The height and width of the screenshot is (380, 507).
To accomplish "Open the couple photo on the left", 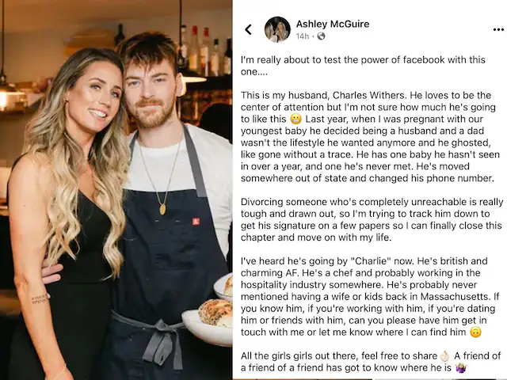I will tap(116, 190).
